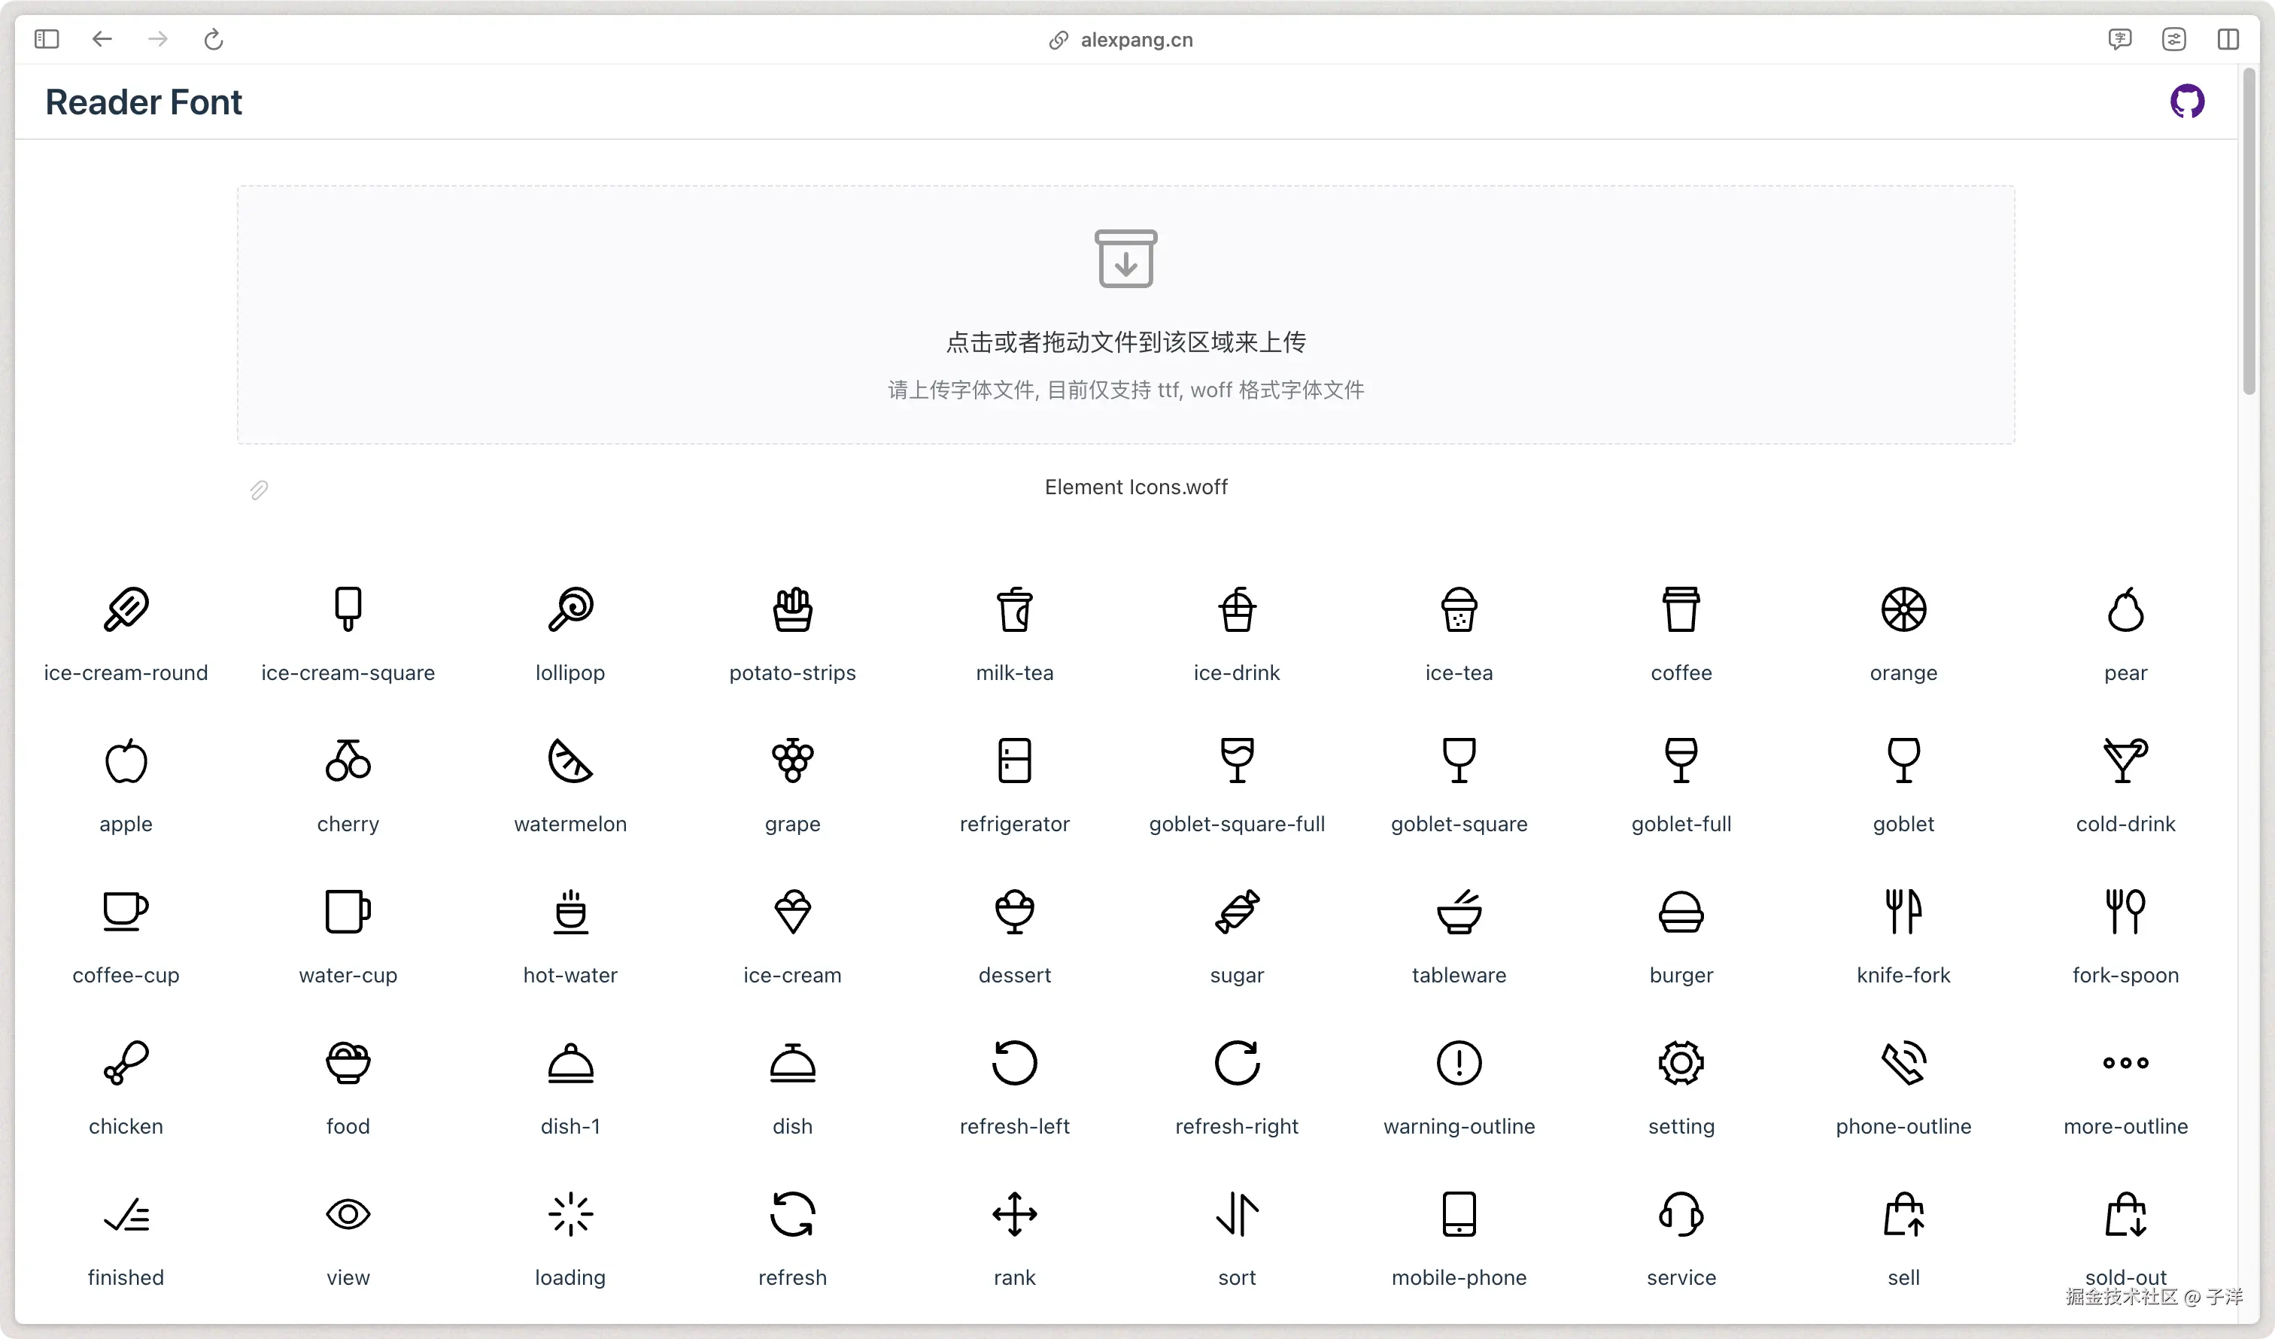Open the file upload drop zone
The height and width of the screenshot is (1339, 2275).
(x=1125, y=314)
